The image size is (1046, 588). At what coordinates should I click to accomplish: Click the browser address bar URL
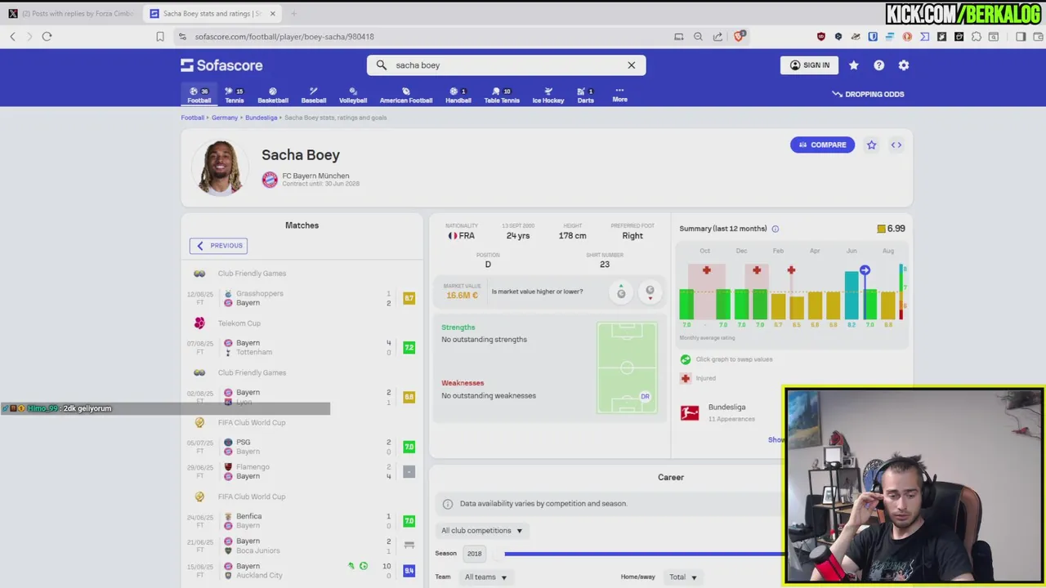[x=284, y=37]
